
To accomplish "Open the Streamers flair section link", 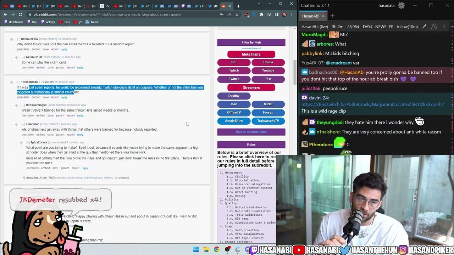I will (x=251, y=87).
